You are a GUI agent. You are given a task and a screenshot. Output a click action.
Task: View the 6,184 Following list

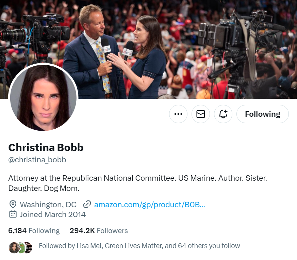(x=34, y=231)
